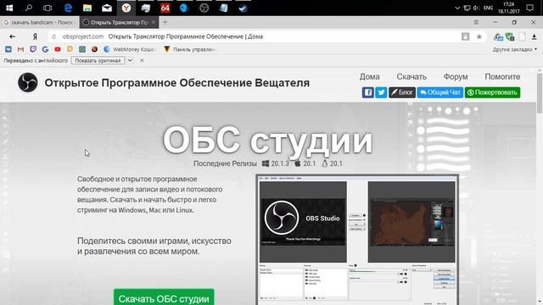Open Twitch bookmark icon
543x305 pixels.
33,49
